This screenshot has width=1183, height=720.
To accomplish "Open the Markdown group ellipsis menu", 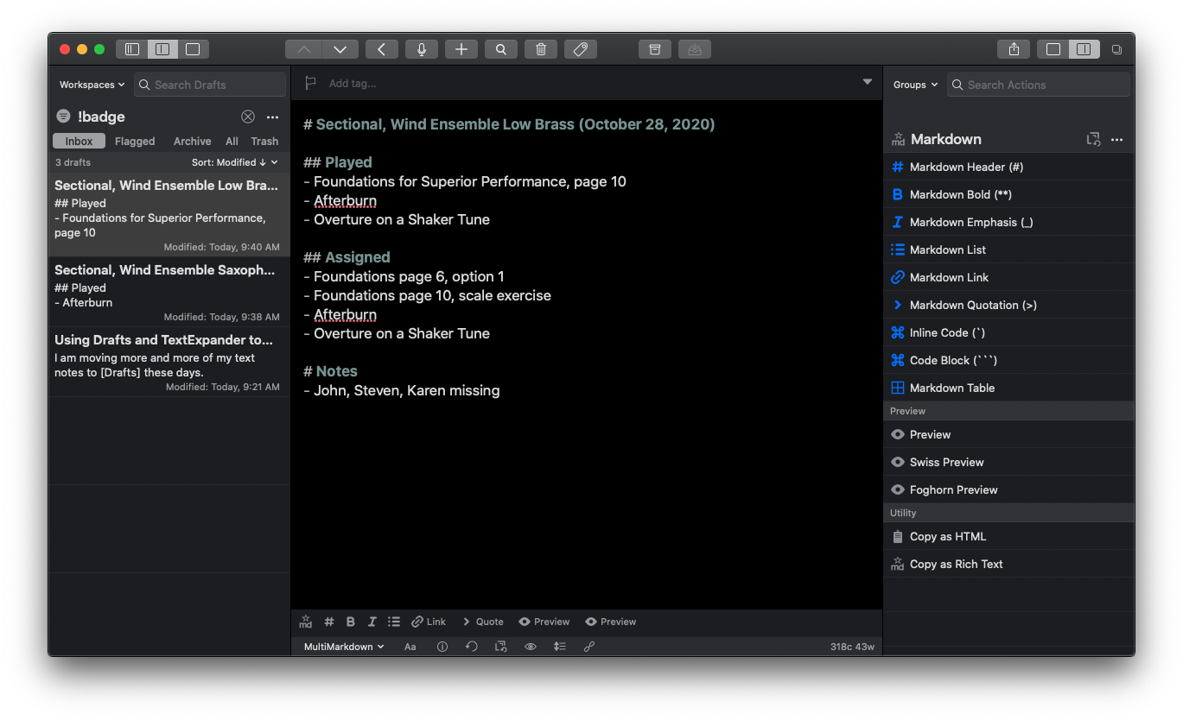I will 1116,139.
